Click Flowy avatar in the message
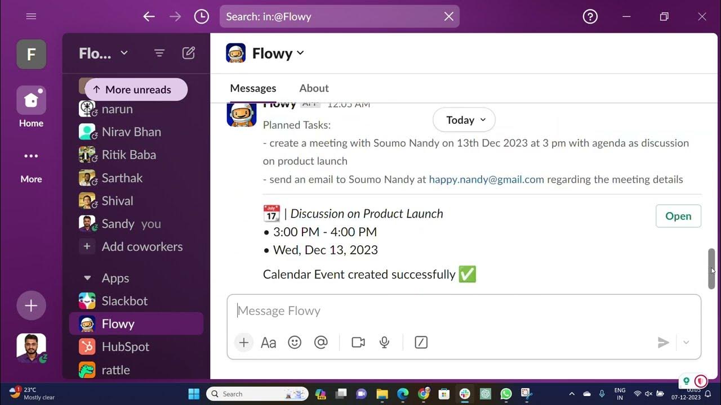The image size is (721, 405). click(x=242, y=114)
